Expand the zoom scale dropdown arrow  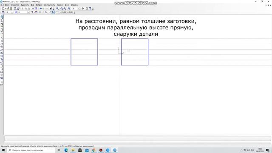coord(79,8)
